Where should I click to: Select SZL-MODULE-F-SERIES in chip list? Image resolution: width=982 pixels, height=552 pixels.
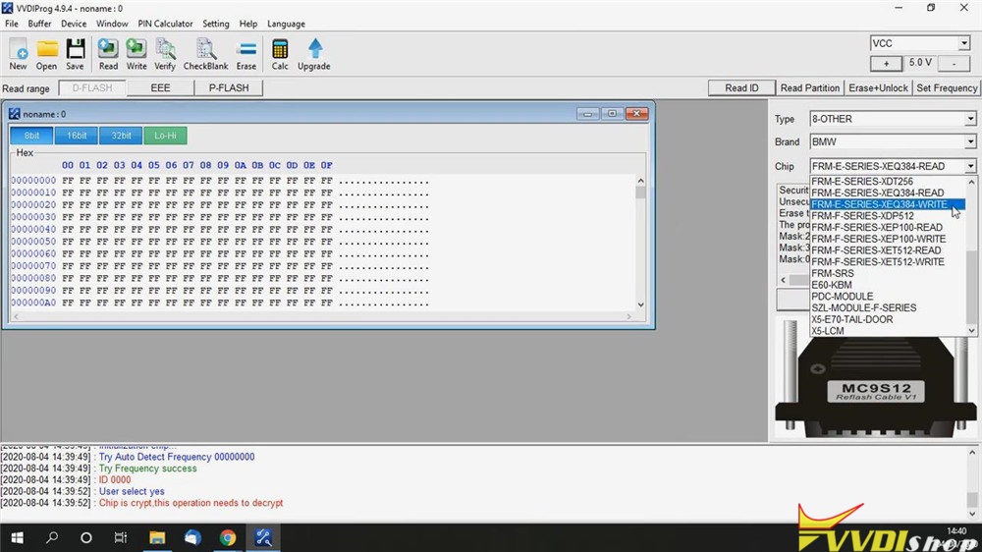click(863, 307)
